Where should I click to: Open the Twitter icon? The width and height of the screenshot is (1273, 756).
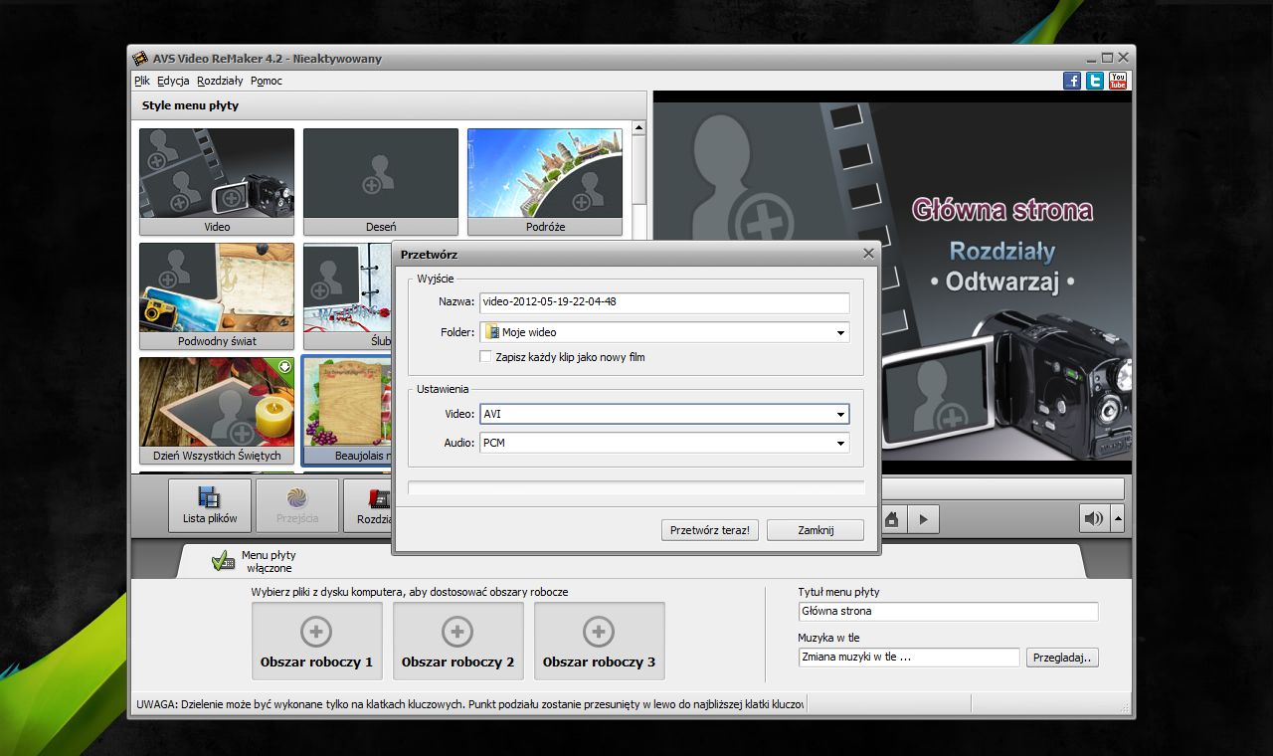(1095, 81)
